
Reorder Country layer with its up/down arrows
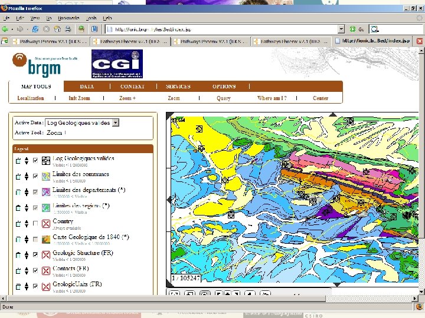click(27, 223)
